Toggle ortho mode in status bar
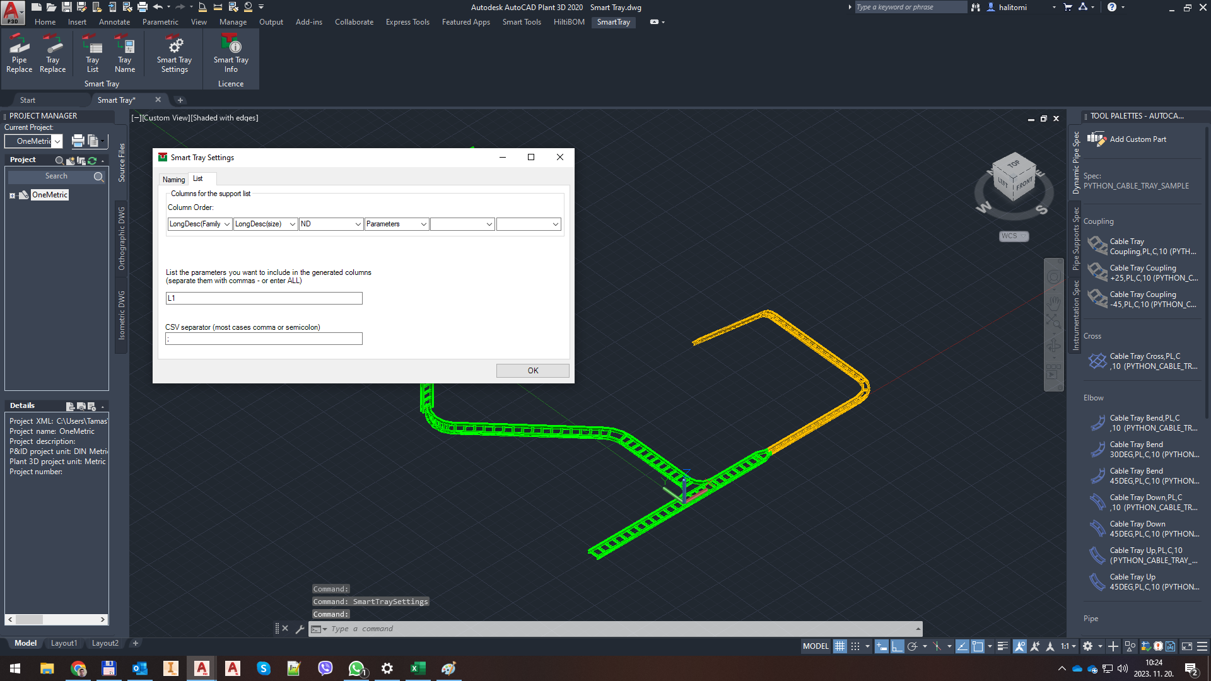 [x=897, y=646]
